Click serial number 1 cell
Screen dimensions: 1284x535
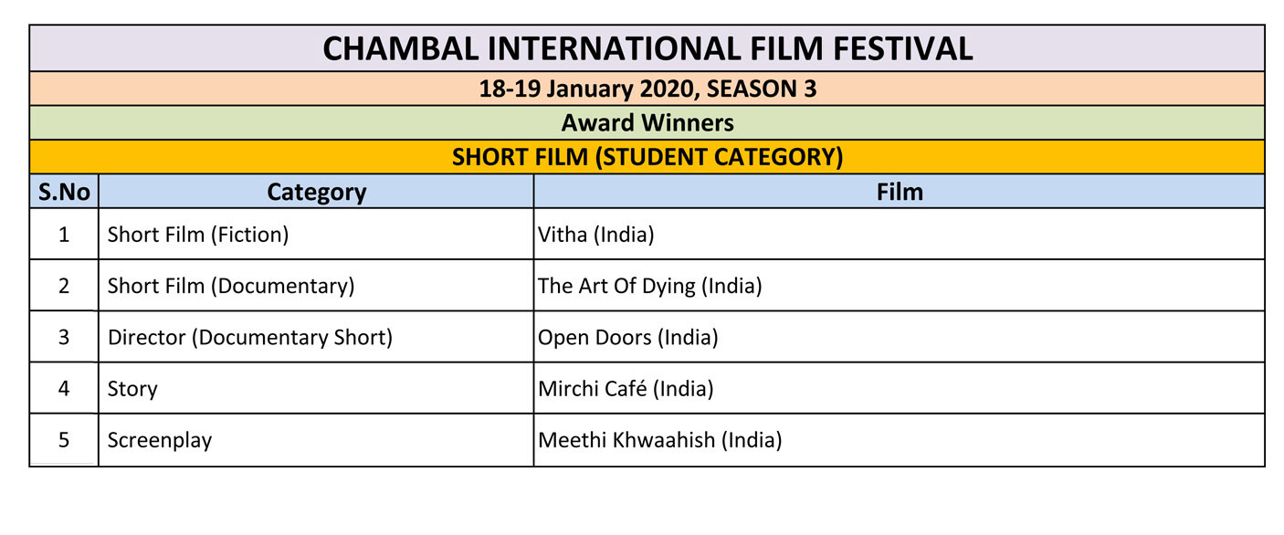coord(64,235)
